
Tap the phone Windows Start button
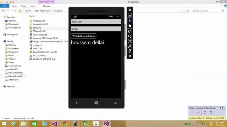(96, 103)
